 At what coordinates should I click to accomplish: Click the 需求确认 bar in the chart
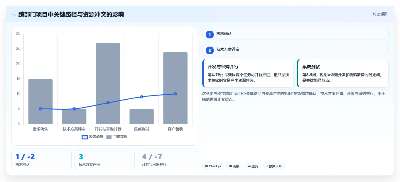point(40,101)
